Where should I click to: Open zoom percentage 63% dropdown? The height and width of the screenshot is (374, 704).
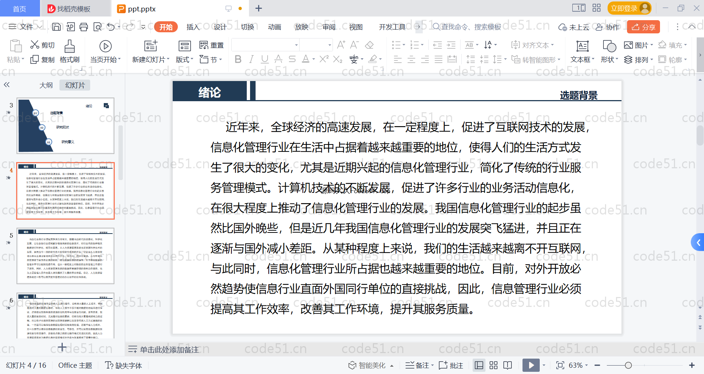click(578, 365)
